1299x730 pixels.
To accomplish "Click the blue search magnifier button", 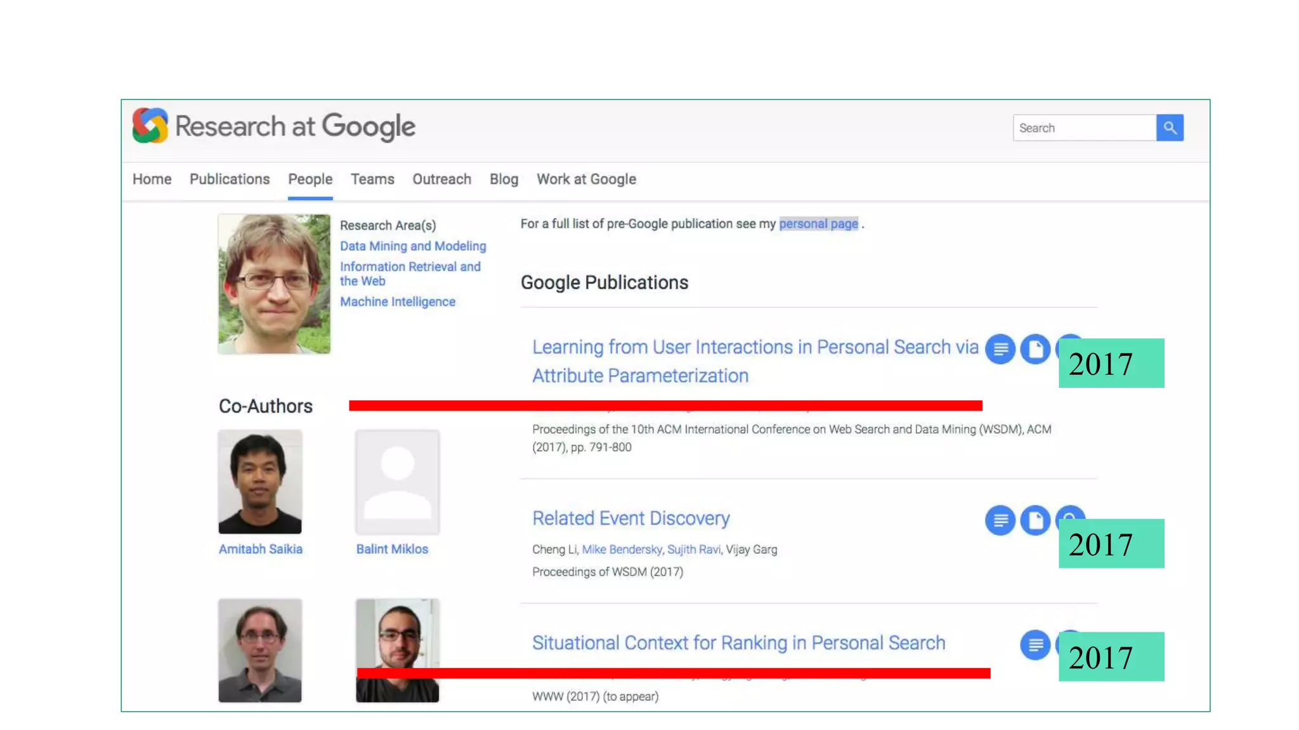I will point(1169,128).
